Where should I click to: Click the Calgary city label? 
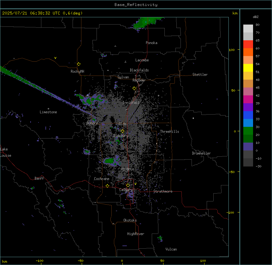coord(126,190)
